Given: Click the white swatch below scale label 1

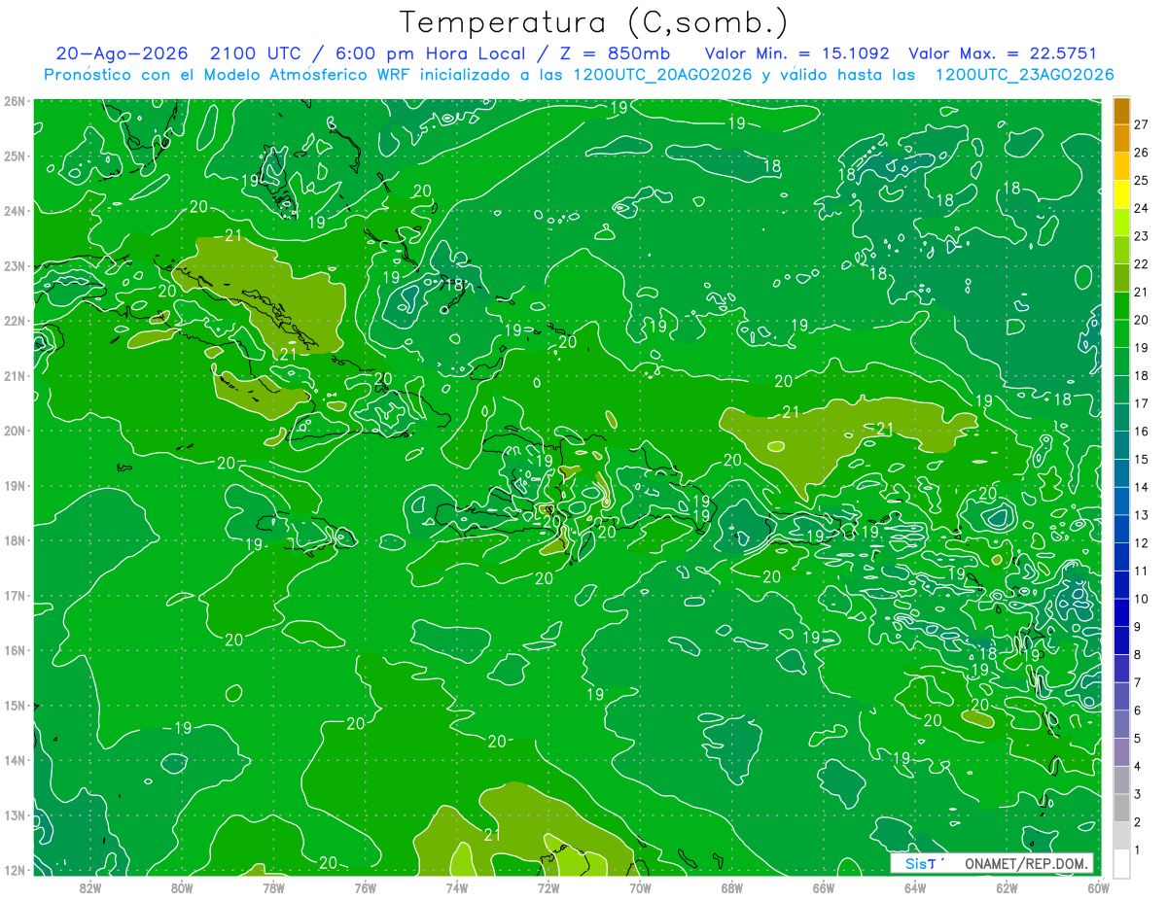Looking at the screenshot, I should [x=1121, y=863].
